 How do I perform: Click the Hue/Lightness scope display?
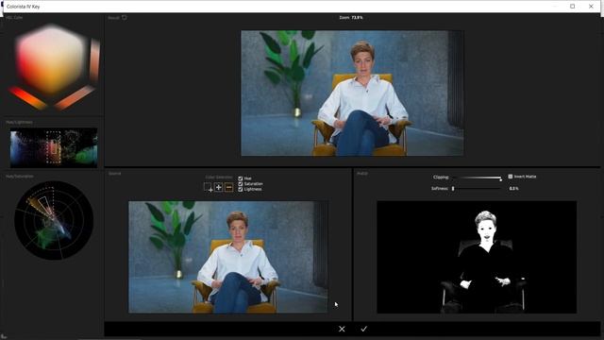(x=54, y=147)
